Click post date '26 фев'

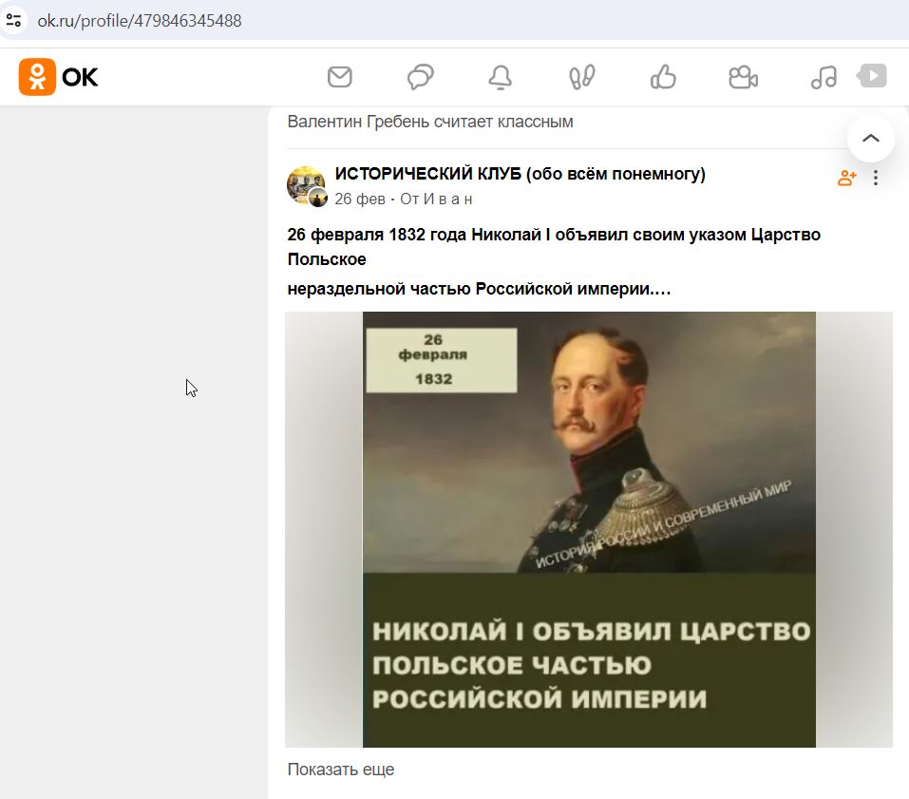359,199
